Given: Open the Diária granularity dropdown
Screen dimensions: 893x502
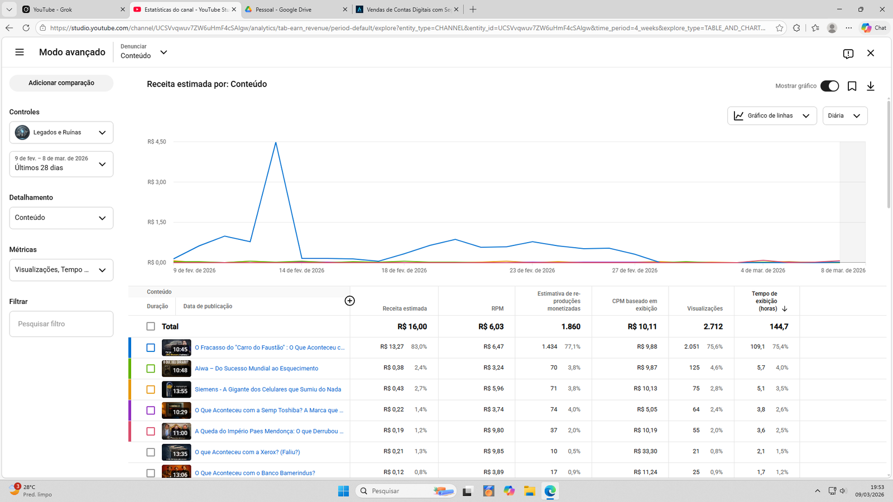Looking at the screenshot, I should [844, 116].
